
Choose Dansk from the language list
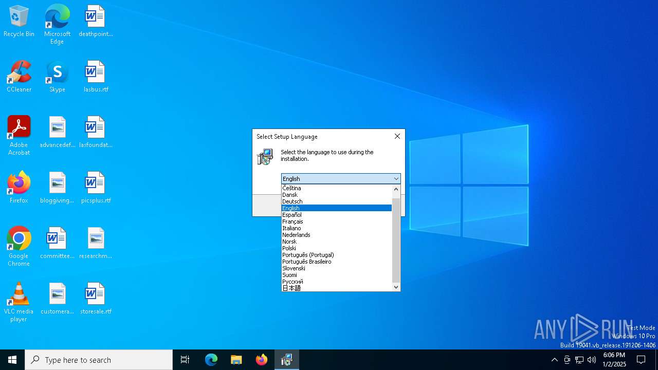[337, 195]
